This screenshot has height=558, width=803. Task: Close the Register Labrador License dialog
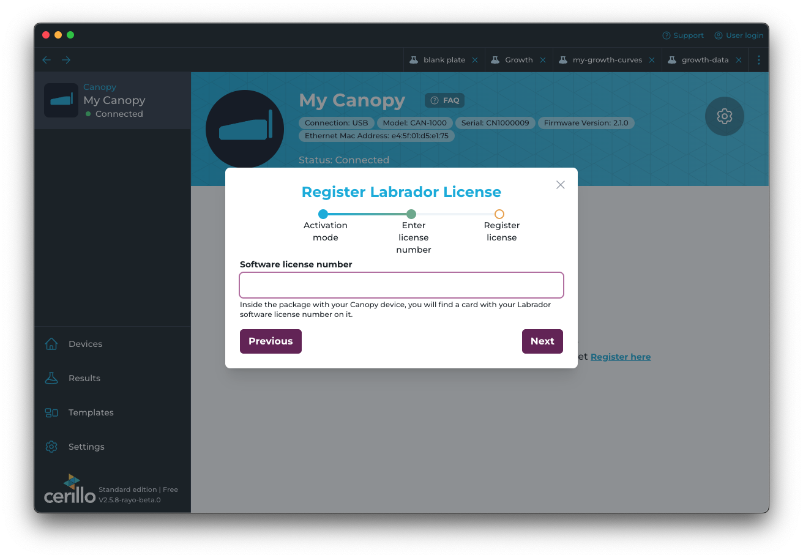point(560,185)
